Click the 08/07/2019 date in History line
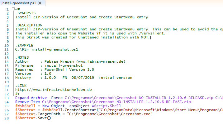Screen dimensions: 223x125 [83, 78]
